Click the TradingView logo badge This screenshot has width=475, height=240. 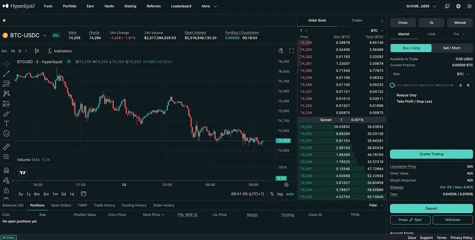pyautogui.click(x=23, y=172)
